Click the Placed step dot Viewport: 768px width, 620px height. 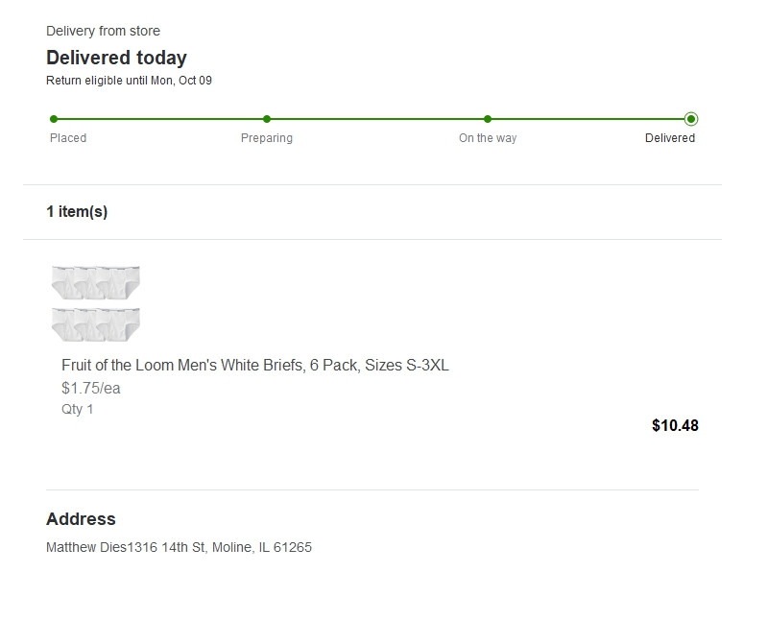(x=54, y=119)
